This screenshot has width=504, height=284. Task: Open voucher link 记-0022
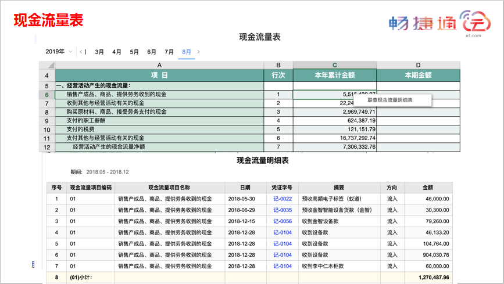(283, 199)
